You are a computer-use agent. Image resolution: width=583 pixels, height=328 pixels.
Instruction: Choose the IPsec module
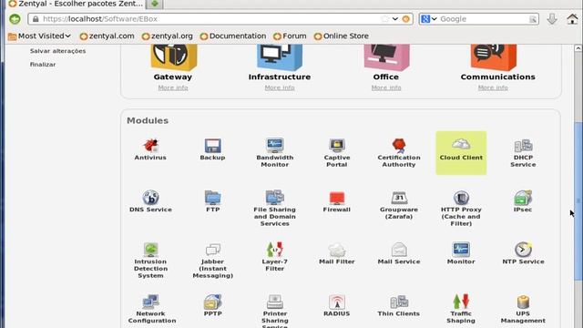[x=523, y=201]
